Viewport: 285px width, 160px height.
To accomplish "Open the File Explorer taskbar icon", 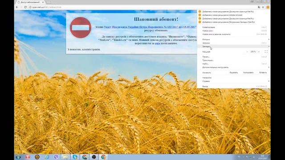I will click(65, 157).
